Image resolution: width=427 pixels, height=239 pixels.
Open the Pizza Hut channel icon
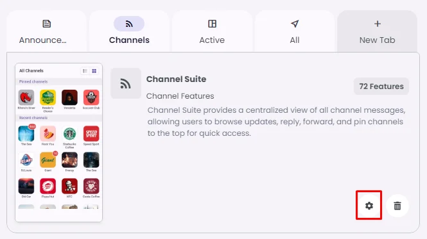(48, 186)
